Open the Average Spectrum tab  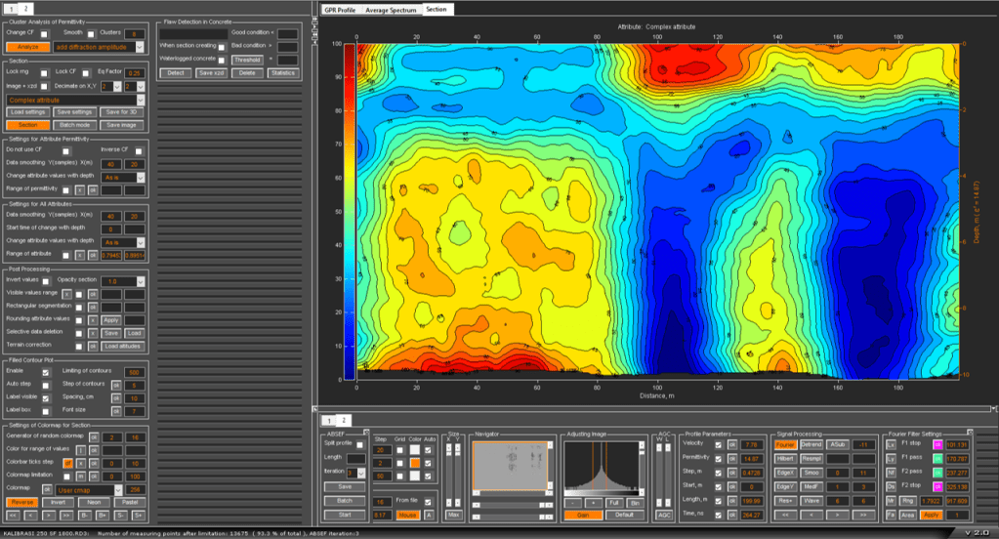point(391,9)
